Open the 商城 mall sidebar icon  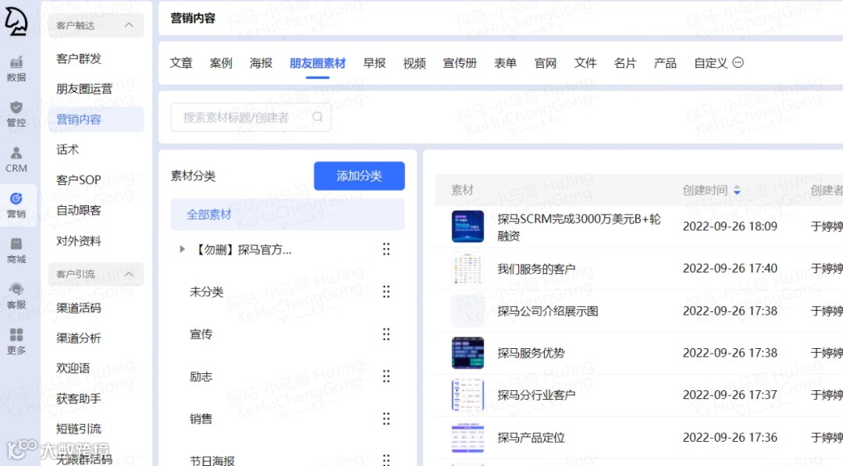click(16, 251)
